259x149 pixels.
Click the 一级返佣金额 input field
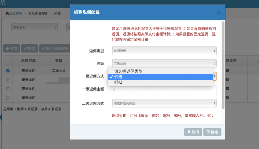click(164, 90)
